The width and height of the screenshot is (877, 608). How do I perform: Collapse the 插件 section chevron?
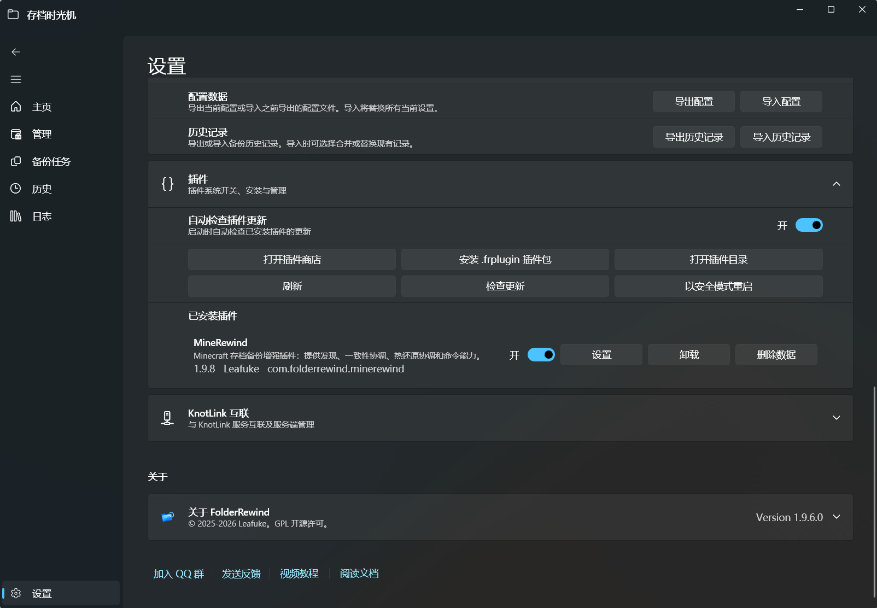[836, 184]
